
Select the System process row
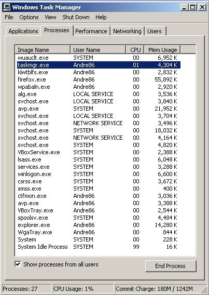click(99, 239)
